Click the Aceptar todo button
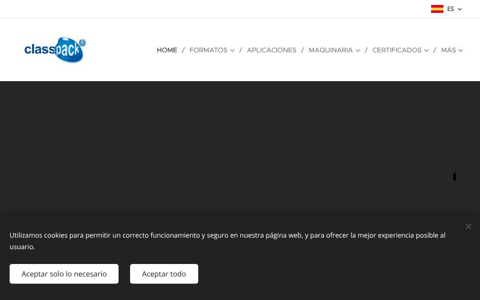The height and width of the screenshot is (300, 480). (164, 274)
